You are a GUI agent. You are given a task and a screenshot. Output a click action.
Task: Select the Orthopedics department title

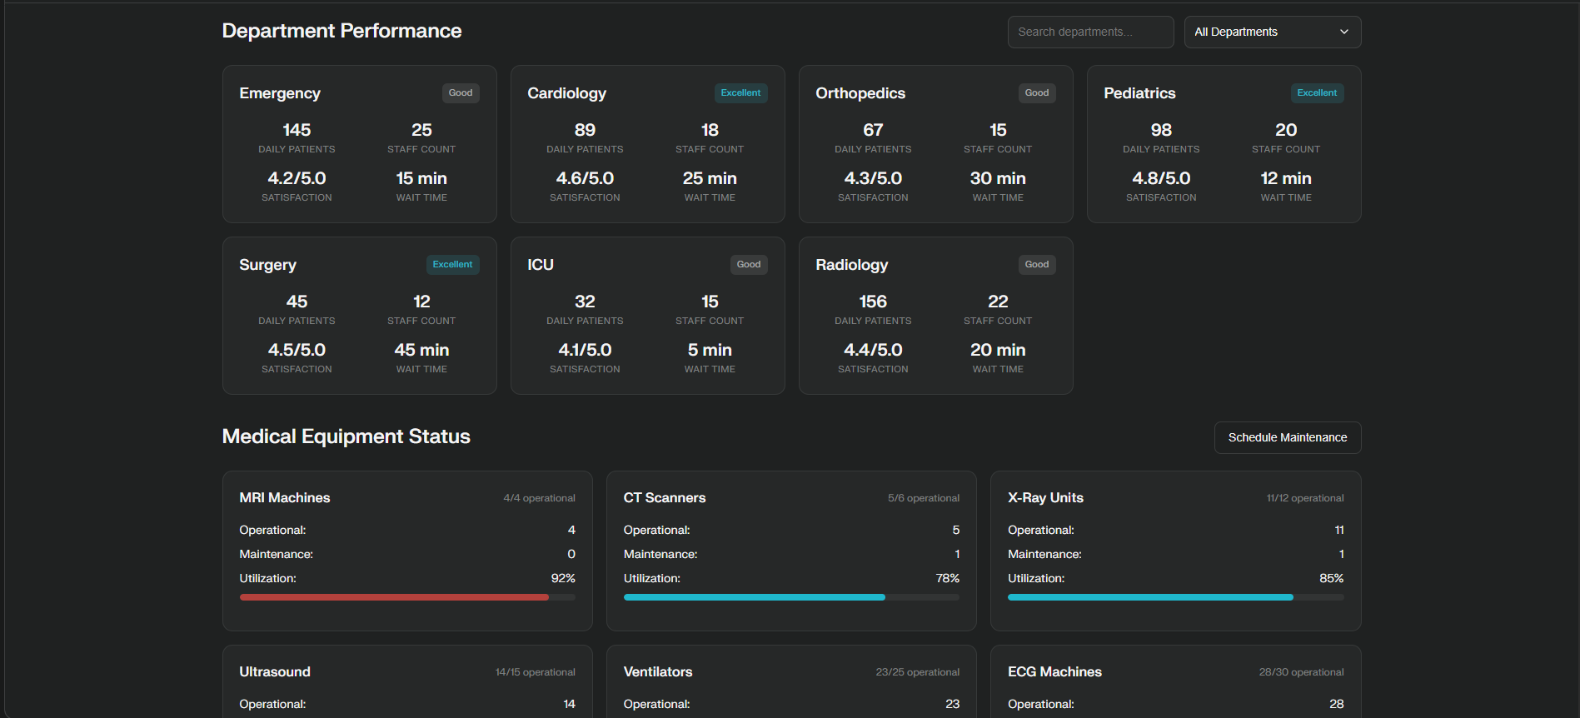(860, 93)
